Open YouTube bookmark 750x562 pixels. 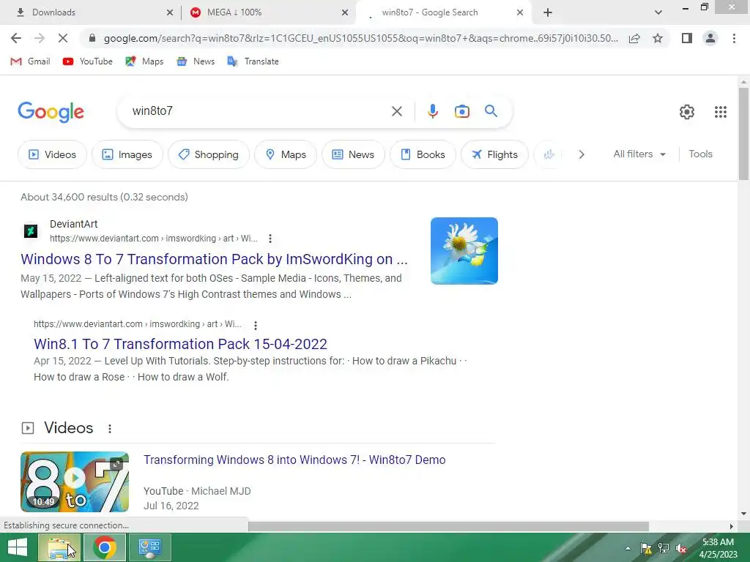(x=88, y=61)
